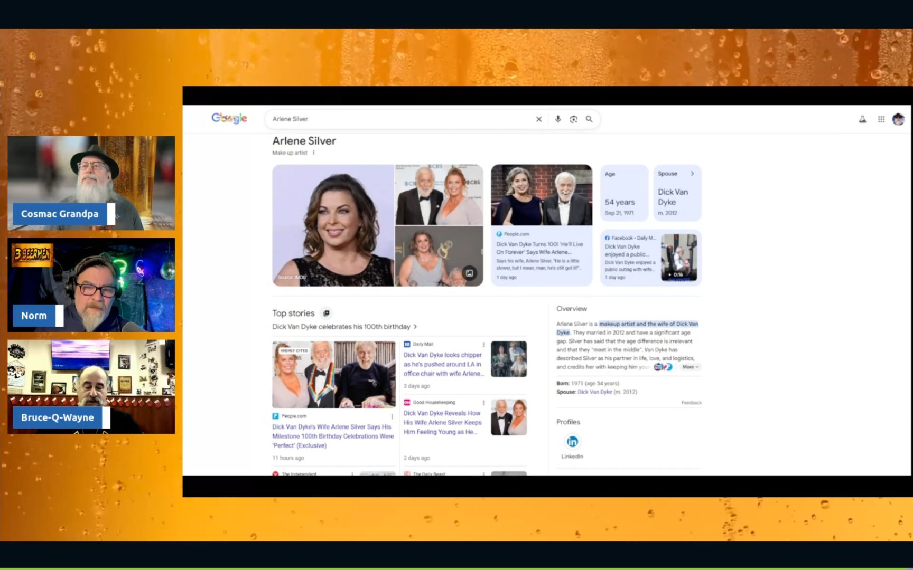
Task: Open Google Lens image search icon
Action: 573,119
